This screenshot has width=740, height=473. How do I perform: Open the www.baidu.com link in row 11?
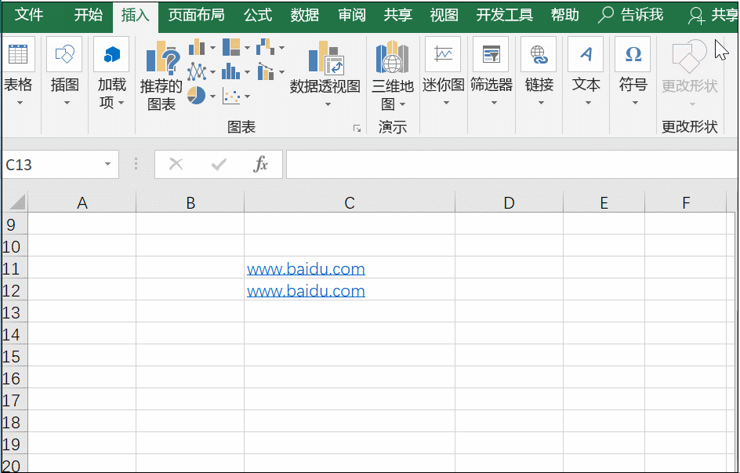[306, 269]
